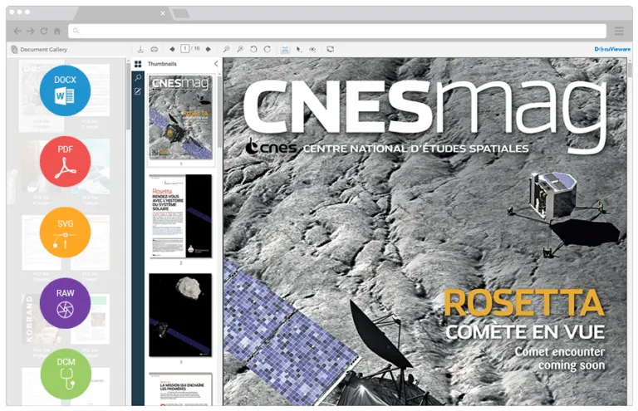
Task: Select the page 3 asteroid thumbnail
Action: pyautogui.click(x=180, y=315)
